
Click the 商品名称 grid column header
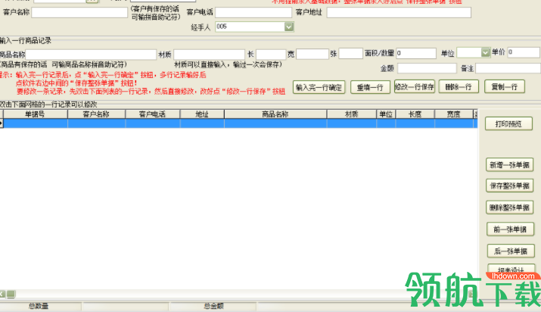tap(275, 114)
